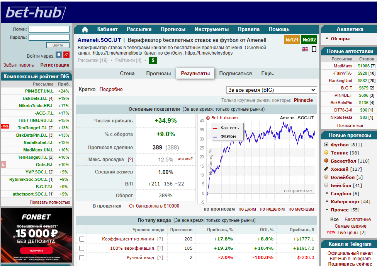Expand the Ещё.. tab

pyautogui.click(x=268, y=73)
